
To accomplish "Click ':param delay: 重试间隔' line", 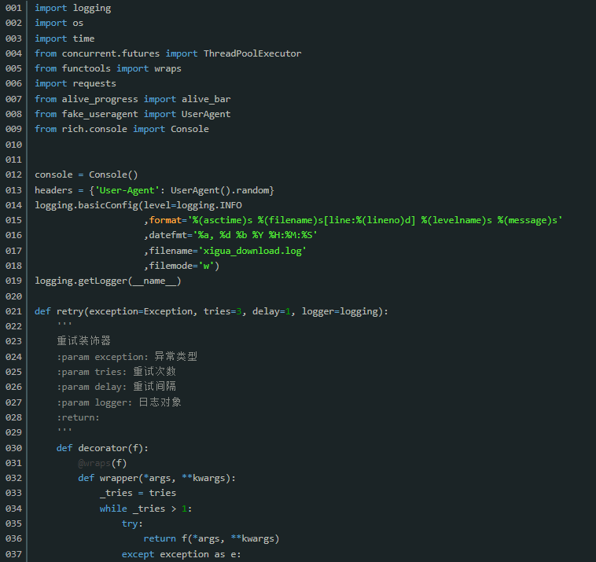I will point(116,387).
